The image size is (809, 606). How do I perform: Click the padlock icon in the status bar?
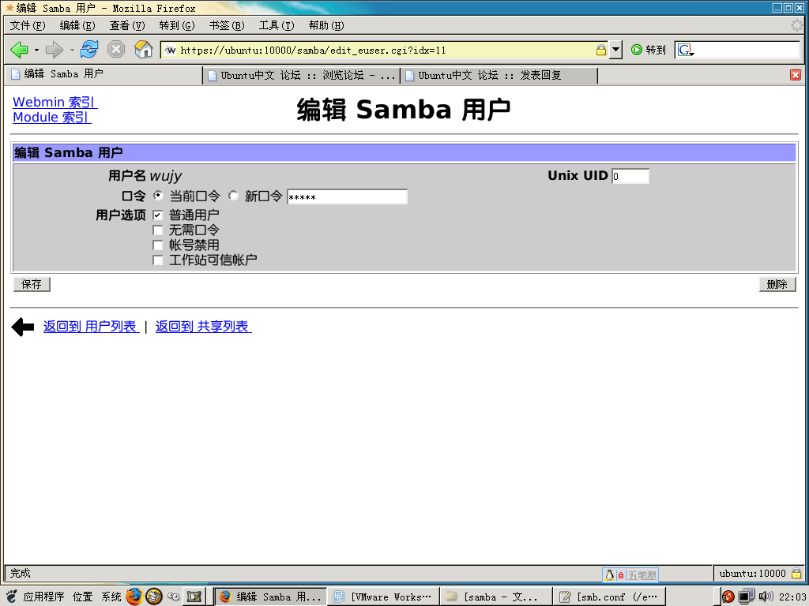pyautogui.click(x=796, y=573)
